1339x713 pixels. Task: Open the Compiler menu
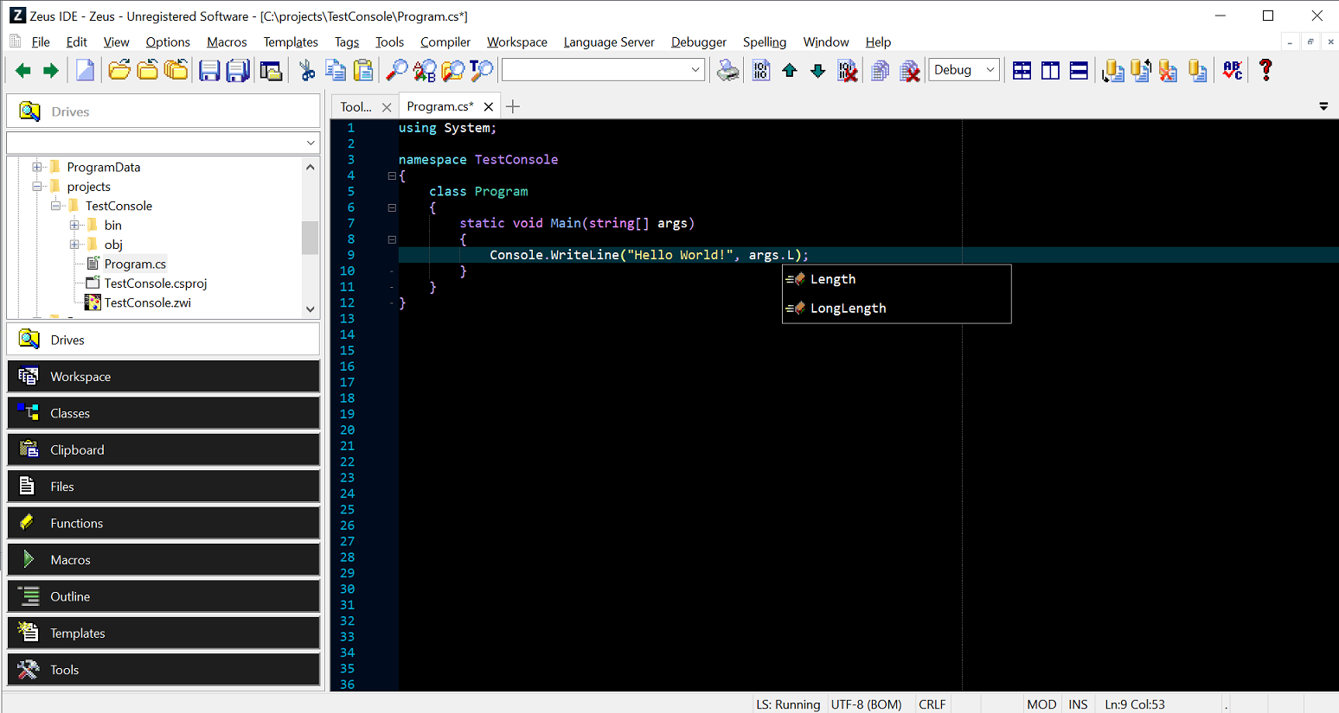pyautogui.click(x=445, y=41)
